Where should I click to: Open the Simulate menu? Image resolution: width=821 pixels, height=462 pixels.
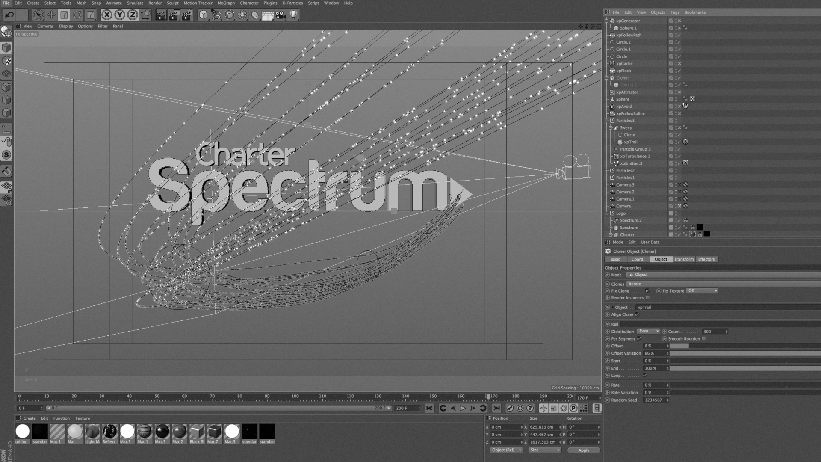(x=135, y=3)
